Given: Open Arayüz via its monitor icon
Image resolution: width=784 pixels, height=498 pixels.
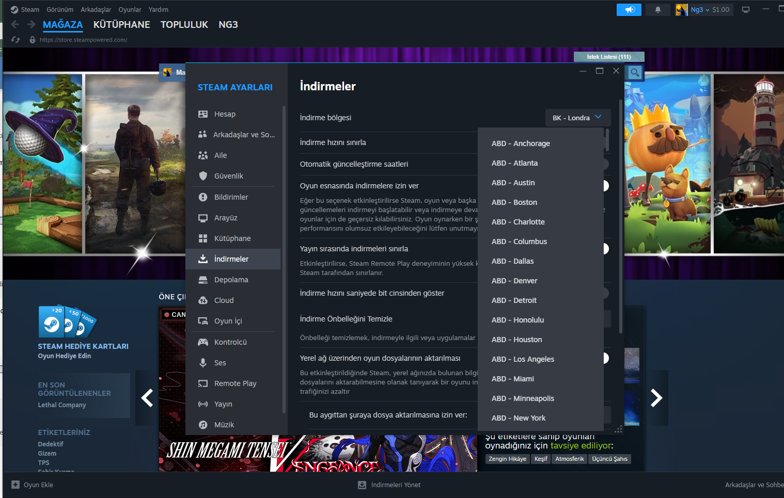Looking at the screenshot, I should click(x=203, y=218).
